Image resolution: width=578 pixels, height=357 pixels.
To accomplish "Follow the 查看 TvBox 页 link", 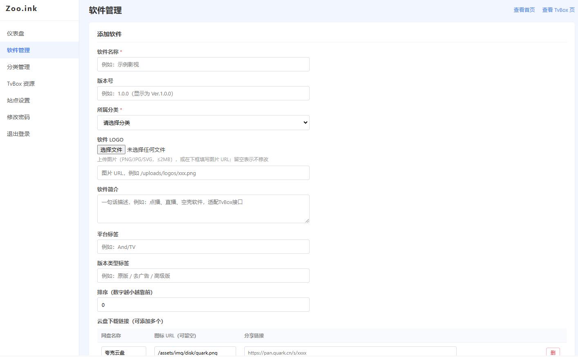I will (x=558, y=10).
